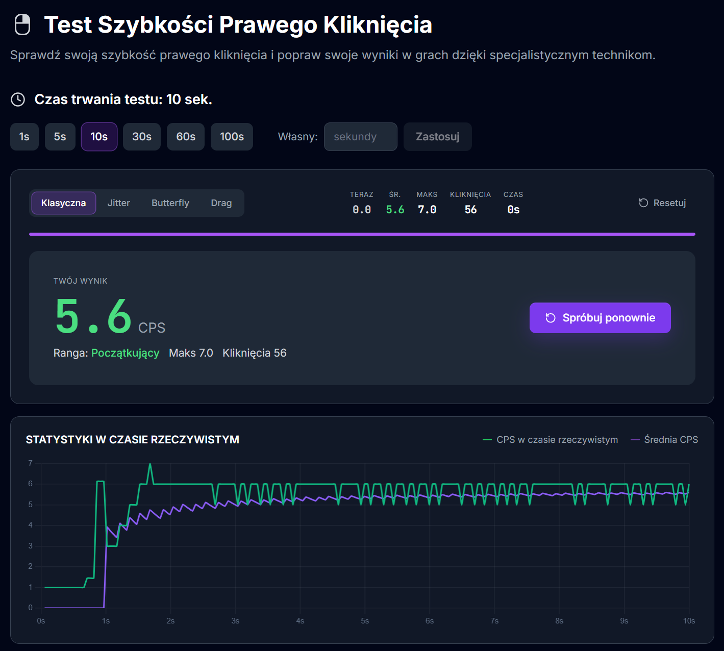The height and width of the screenshot is (651, 724).
Task: Select the Klasyczna mode tab
Action: (x=64, y=203)
